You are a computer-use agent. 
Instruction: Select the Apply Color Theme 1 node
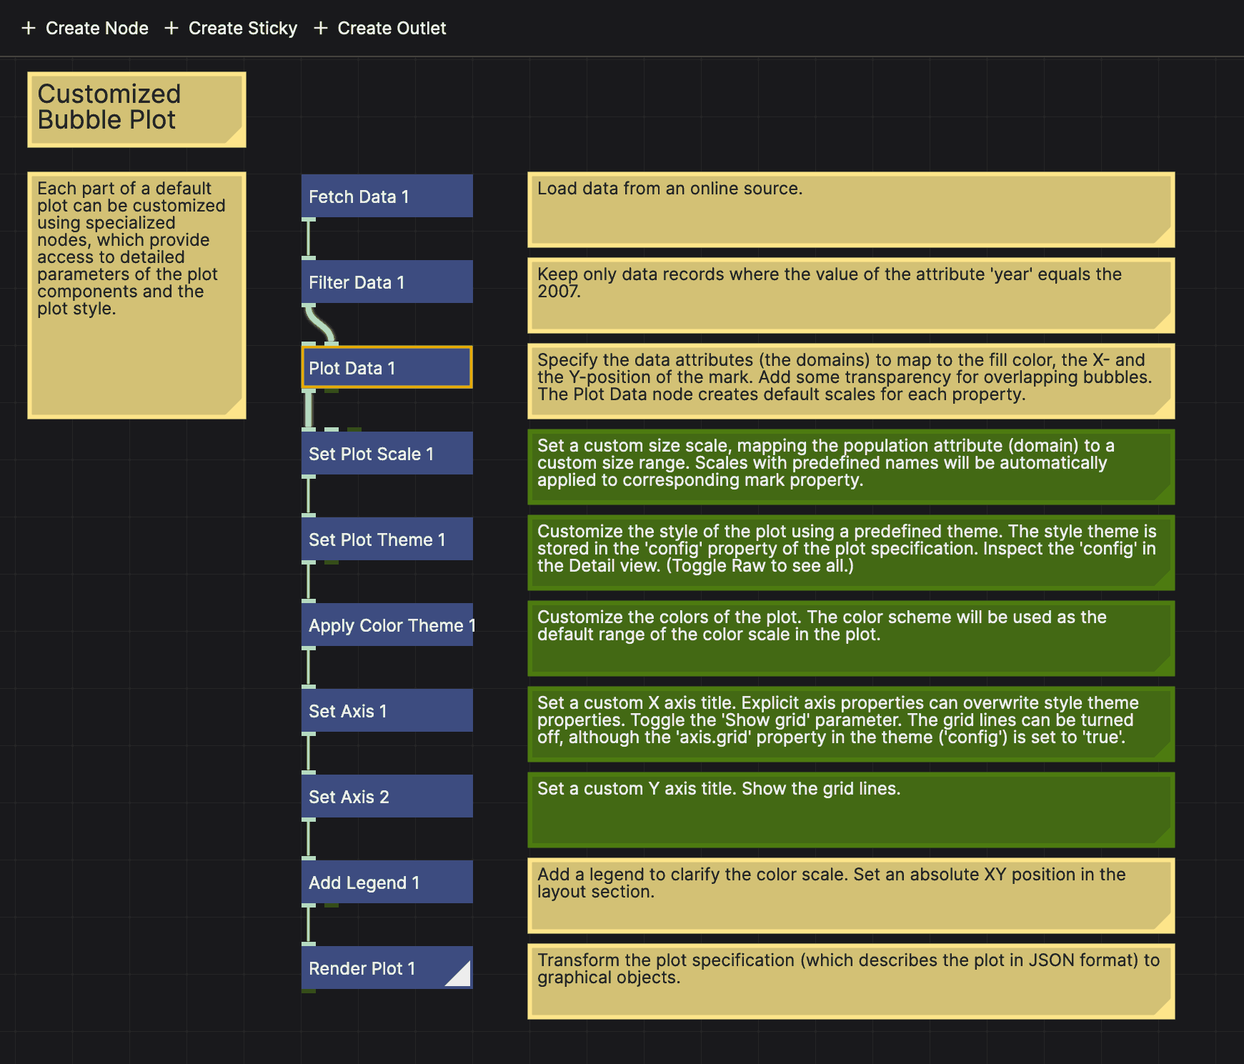pos(387,625)
